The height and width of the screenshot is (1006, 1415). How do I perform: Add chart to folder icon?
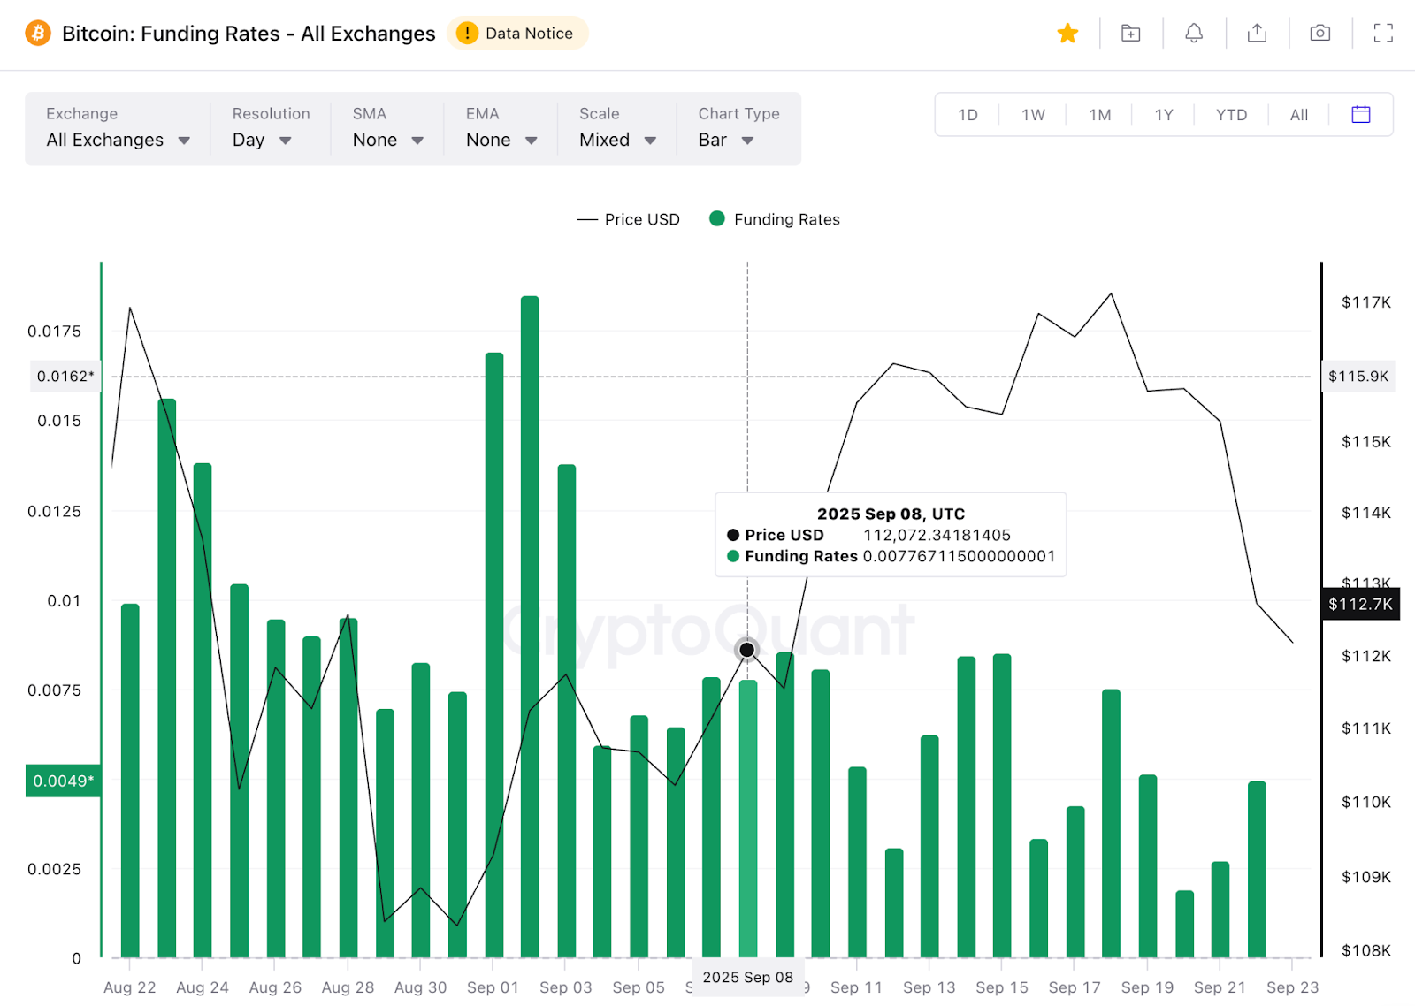tap(1130, 34)
